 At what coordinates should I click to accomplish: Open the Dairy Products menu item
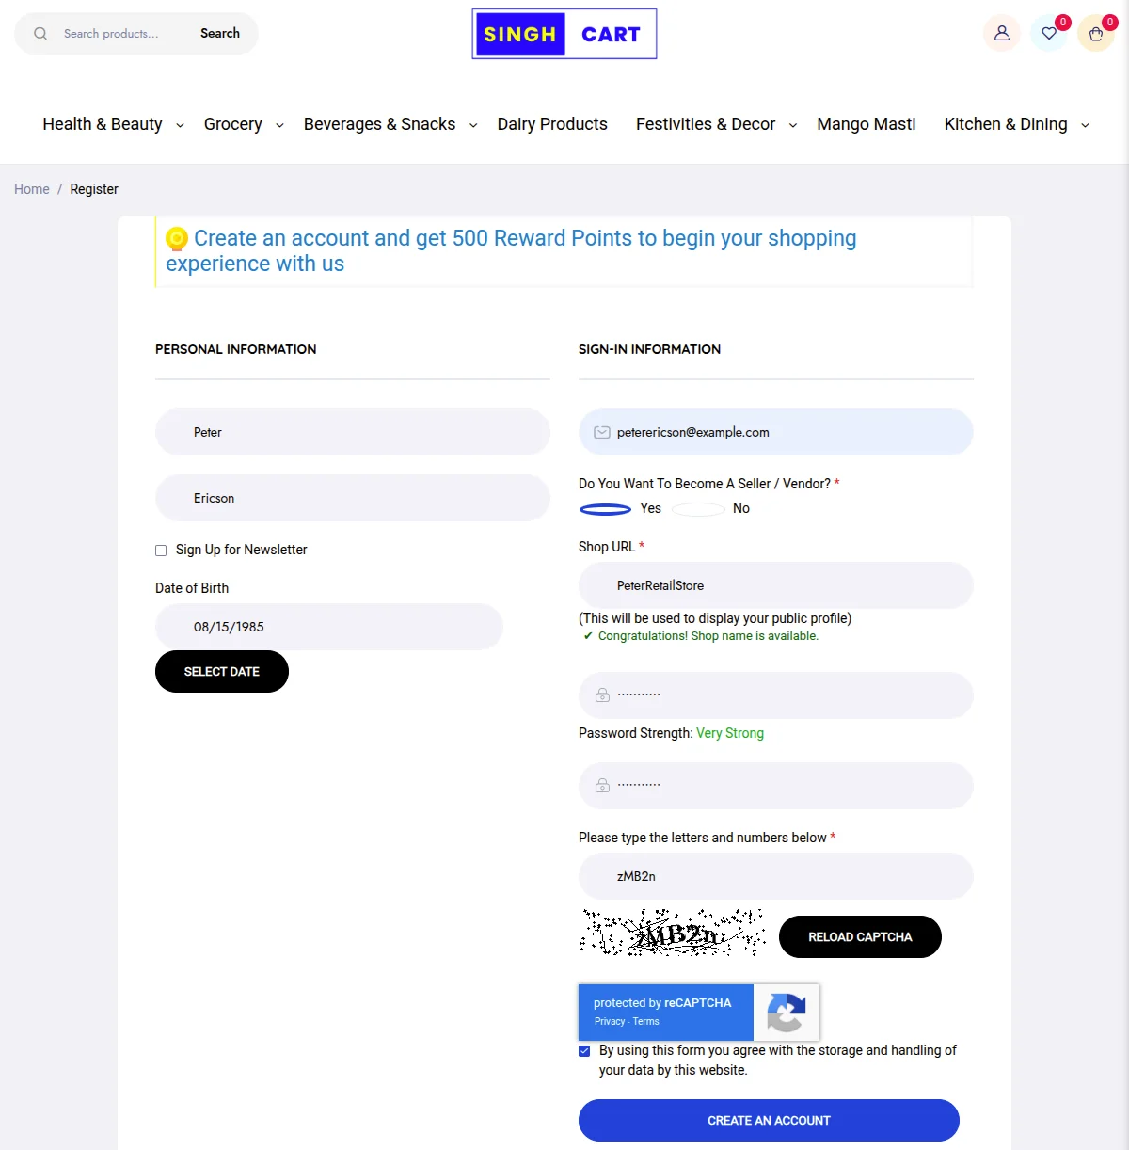tap(552, 123)
